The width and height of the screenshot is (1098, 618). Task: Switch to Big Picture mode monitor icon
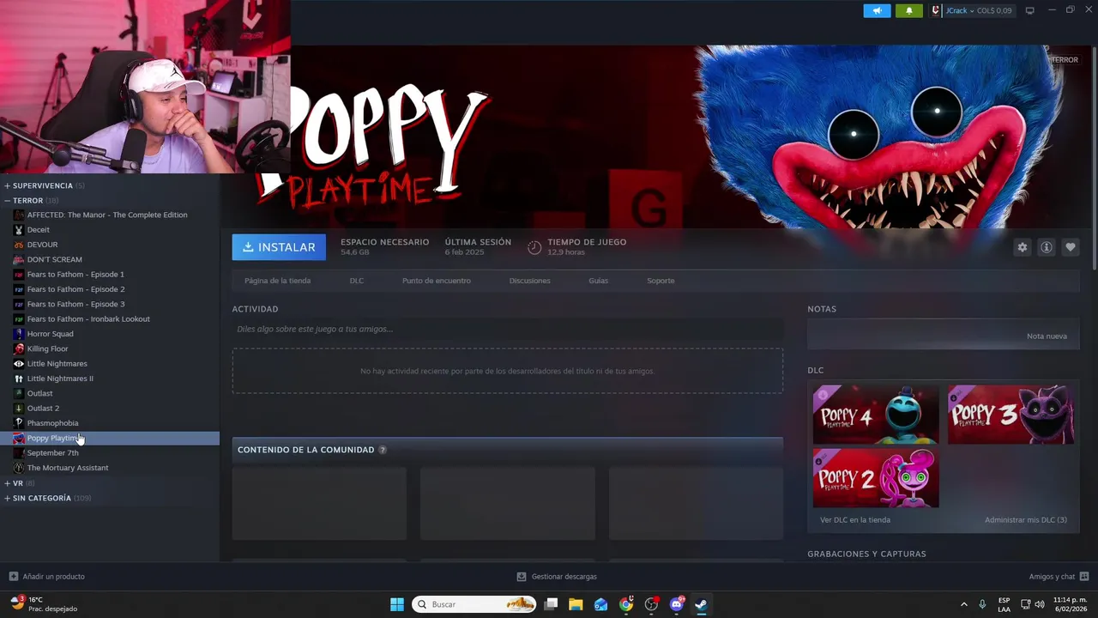[x=1030, y=10]
